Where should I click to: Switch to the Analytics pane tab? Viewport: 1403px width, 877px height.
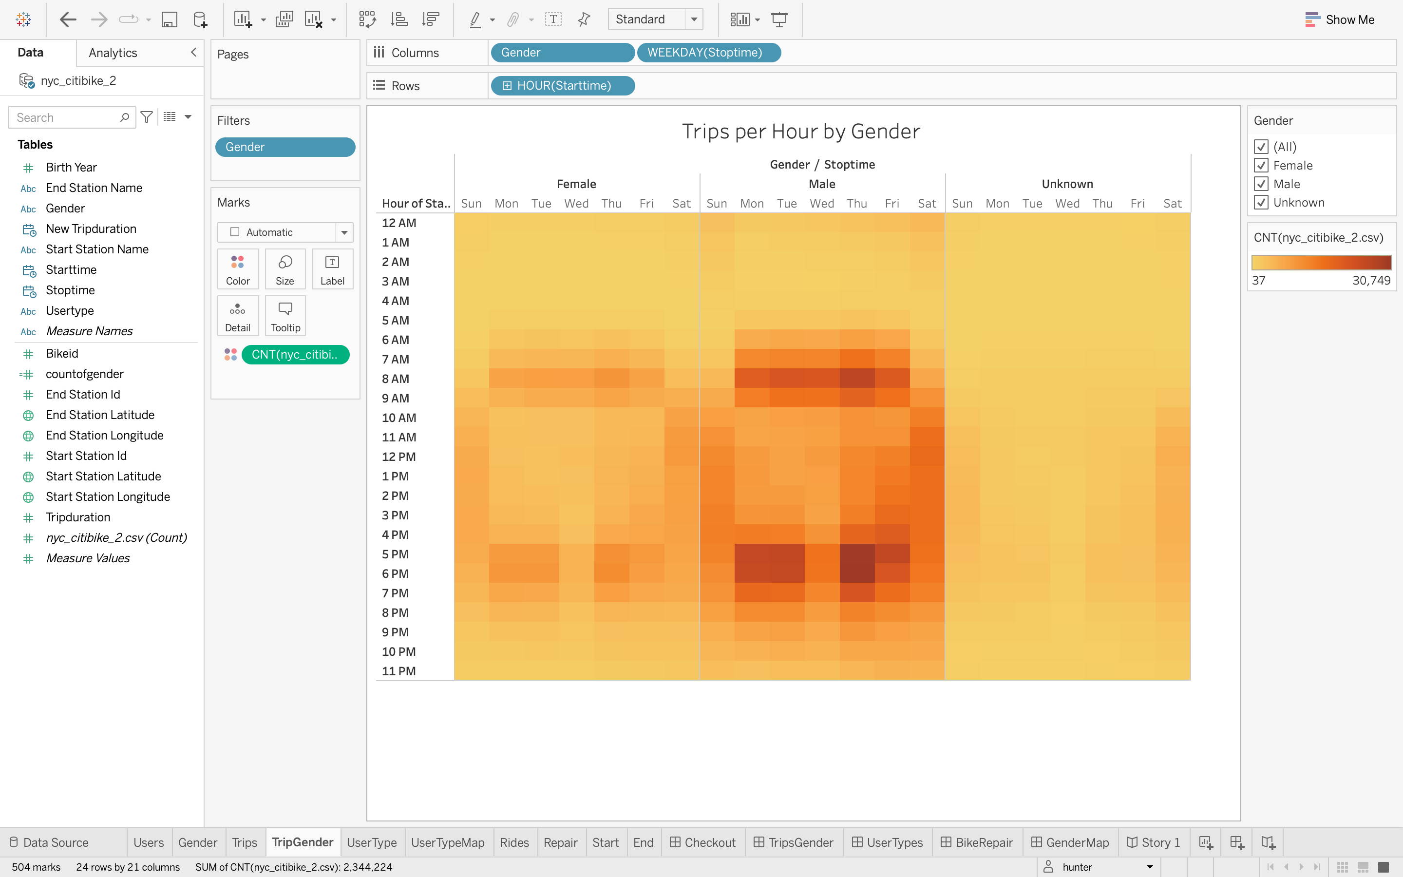pos(112,52)
